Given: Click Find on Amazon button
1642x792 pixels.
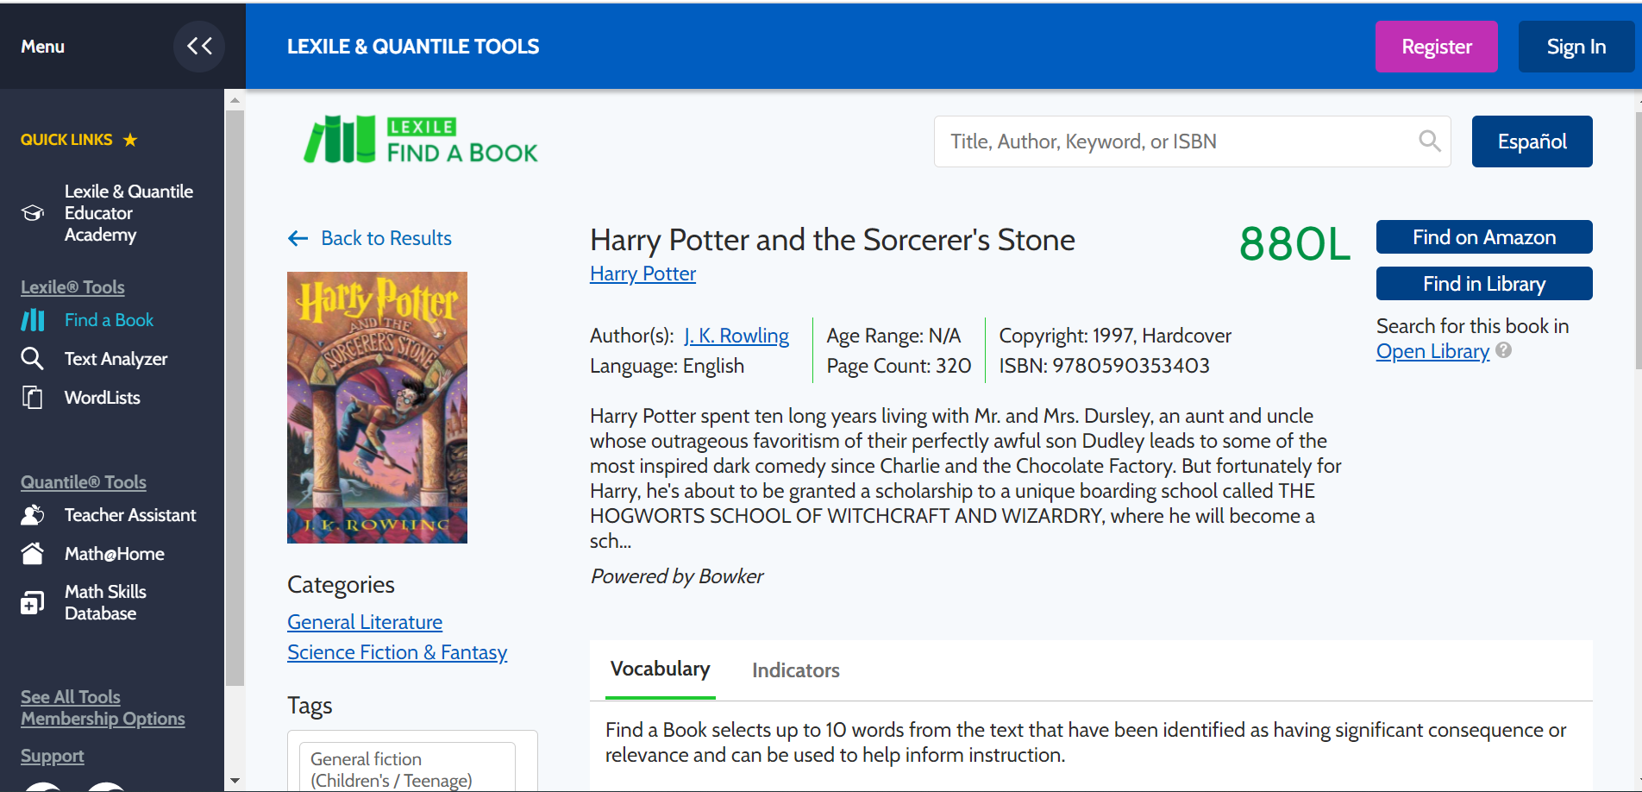Looking at the screenshot, I should pyautogui.click(x=1484, y=237).
